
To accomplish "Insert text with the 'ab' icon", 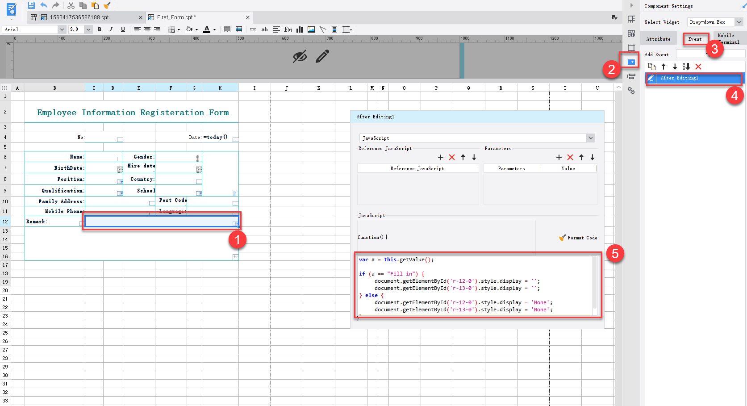I will [x=264, y=29].
